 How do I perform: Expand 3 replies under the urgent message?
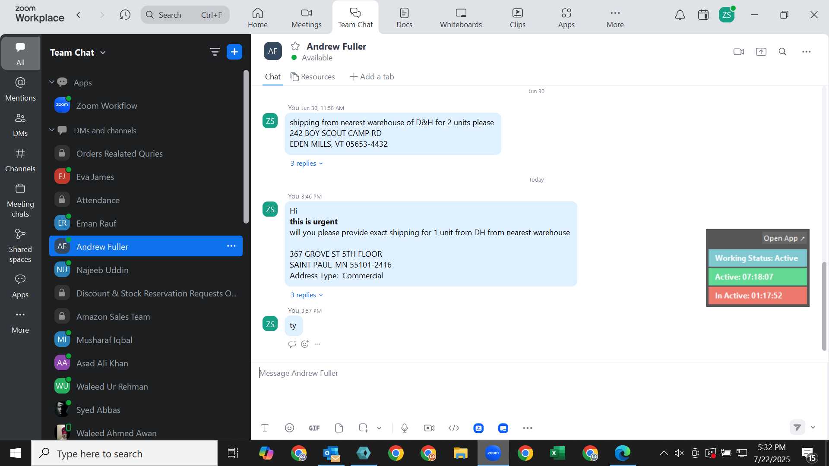307,295
